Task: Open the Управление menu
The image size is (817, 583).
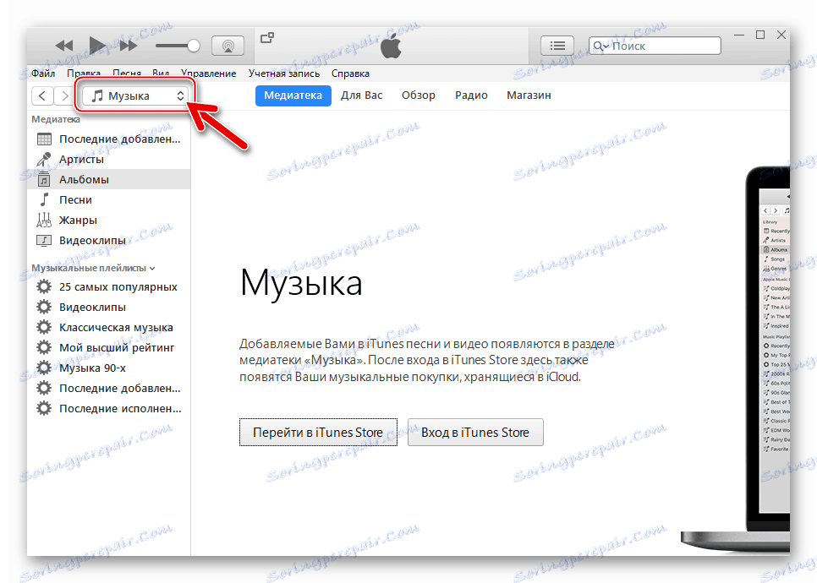Action: pos(208,74)
